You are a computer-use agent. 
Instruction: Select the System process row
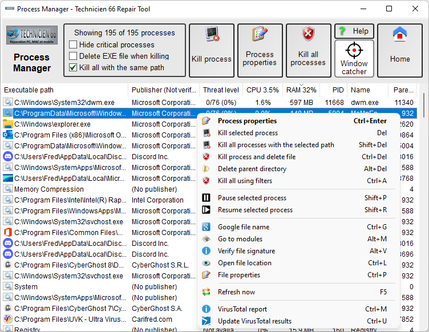[x=100, y=286]
